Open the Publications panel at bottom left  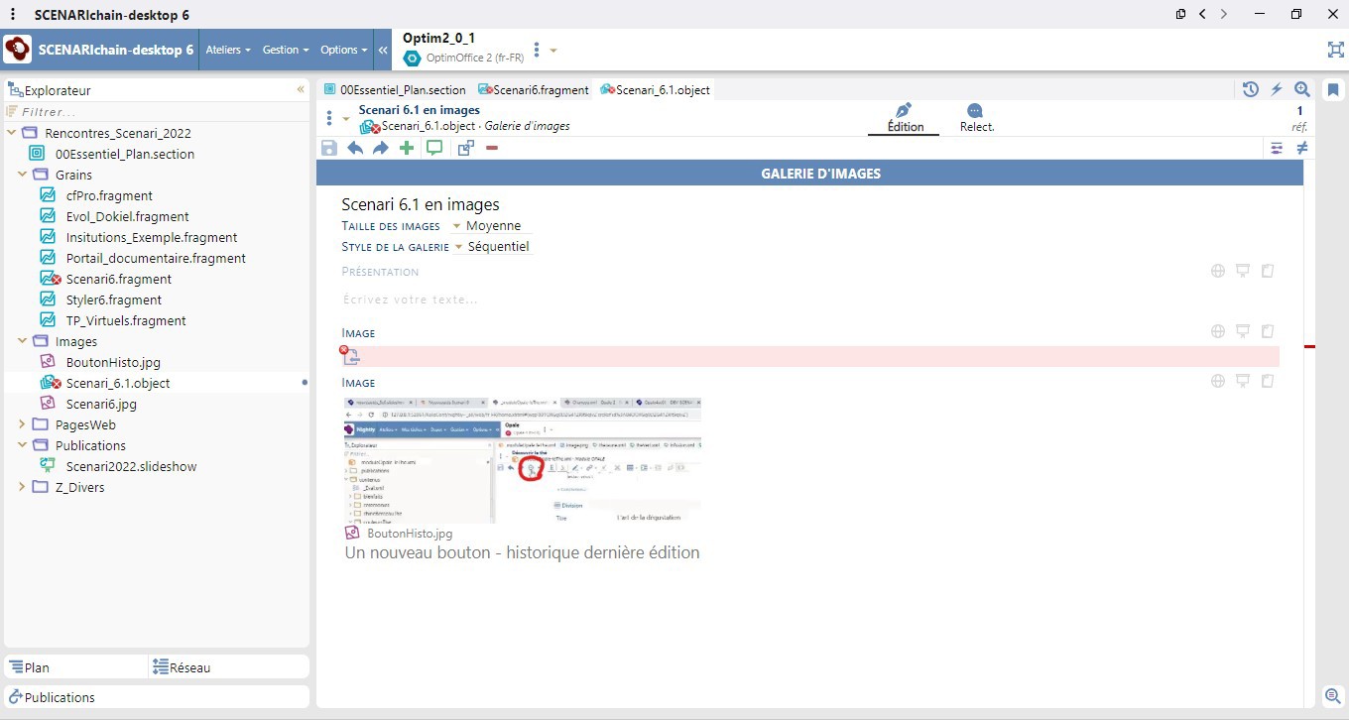point(60,697)
